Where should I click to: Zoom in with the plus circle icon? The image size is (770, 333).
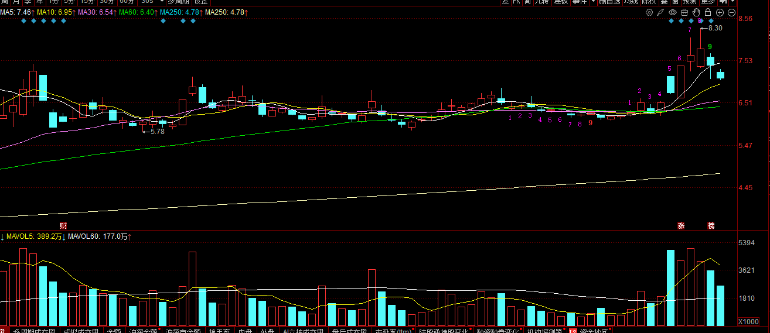[x=720, y=12]
